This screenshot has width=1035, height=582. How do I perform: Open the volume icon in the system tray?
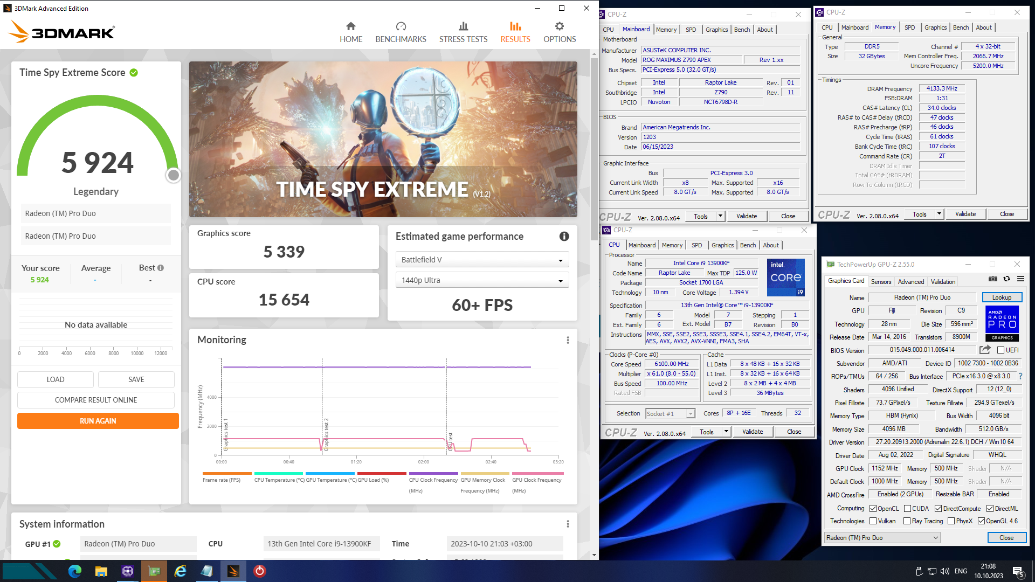click(944, 571)
